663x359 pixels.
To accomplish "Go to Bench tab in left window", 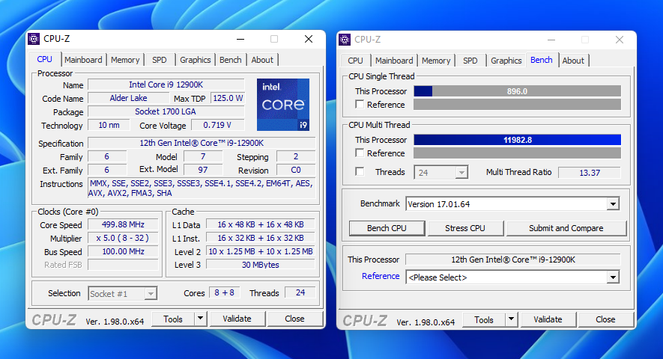I will (x=231, y=60).
